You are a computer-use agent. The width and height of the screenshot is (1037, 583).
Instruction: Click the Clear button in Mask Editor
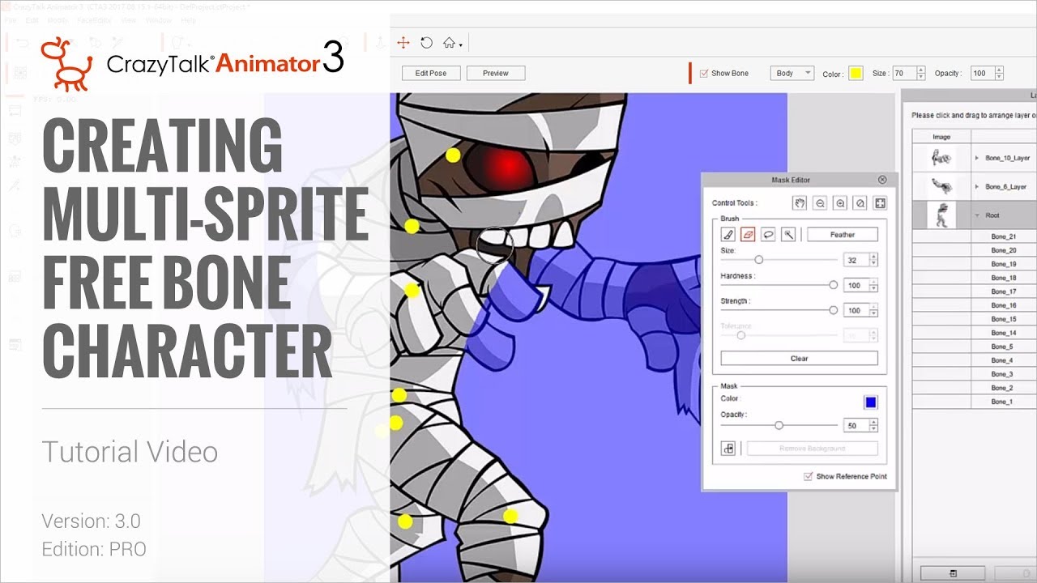(800, 359)
